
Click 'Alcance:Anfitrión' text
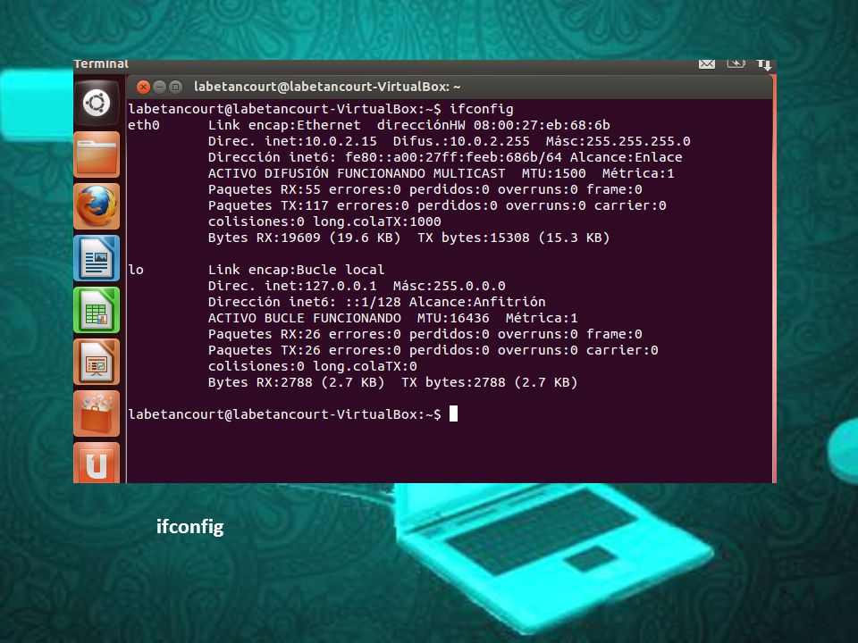477,302
